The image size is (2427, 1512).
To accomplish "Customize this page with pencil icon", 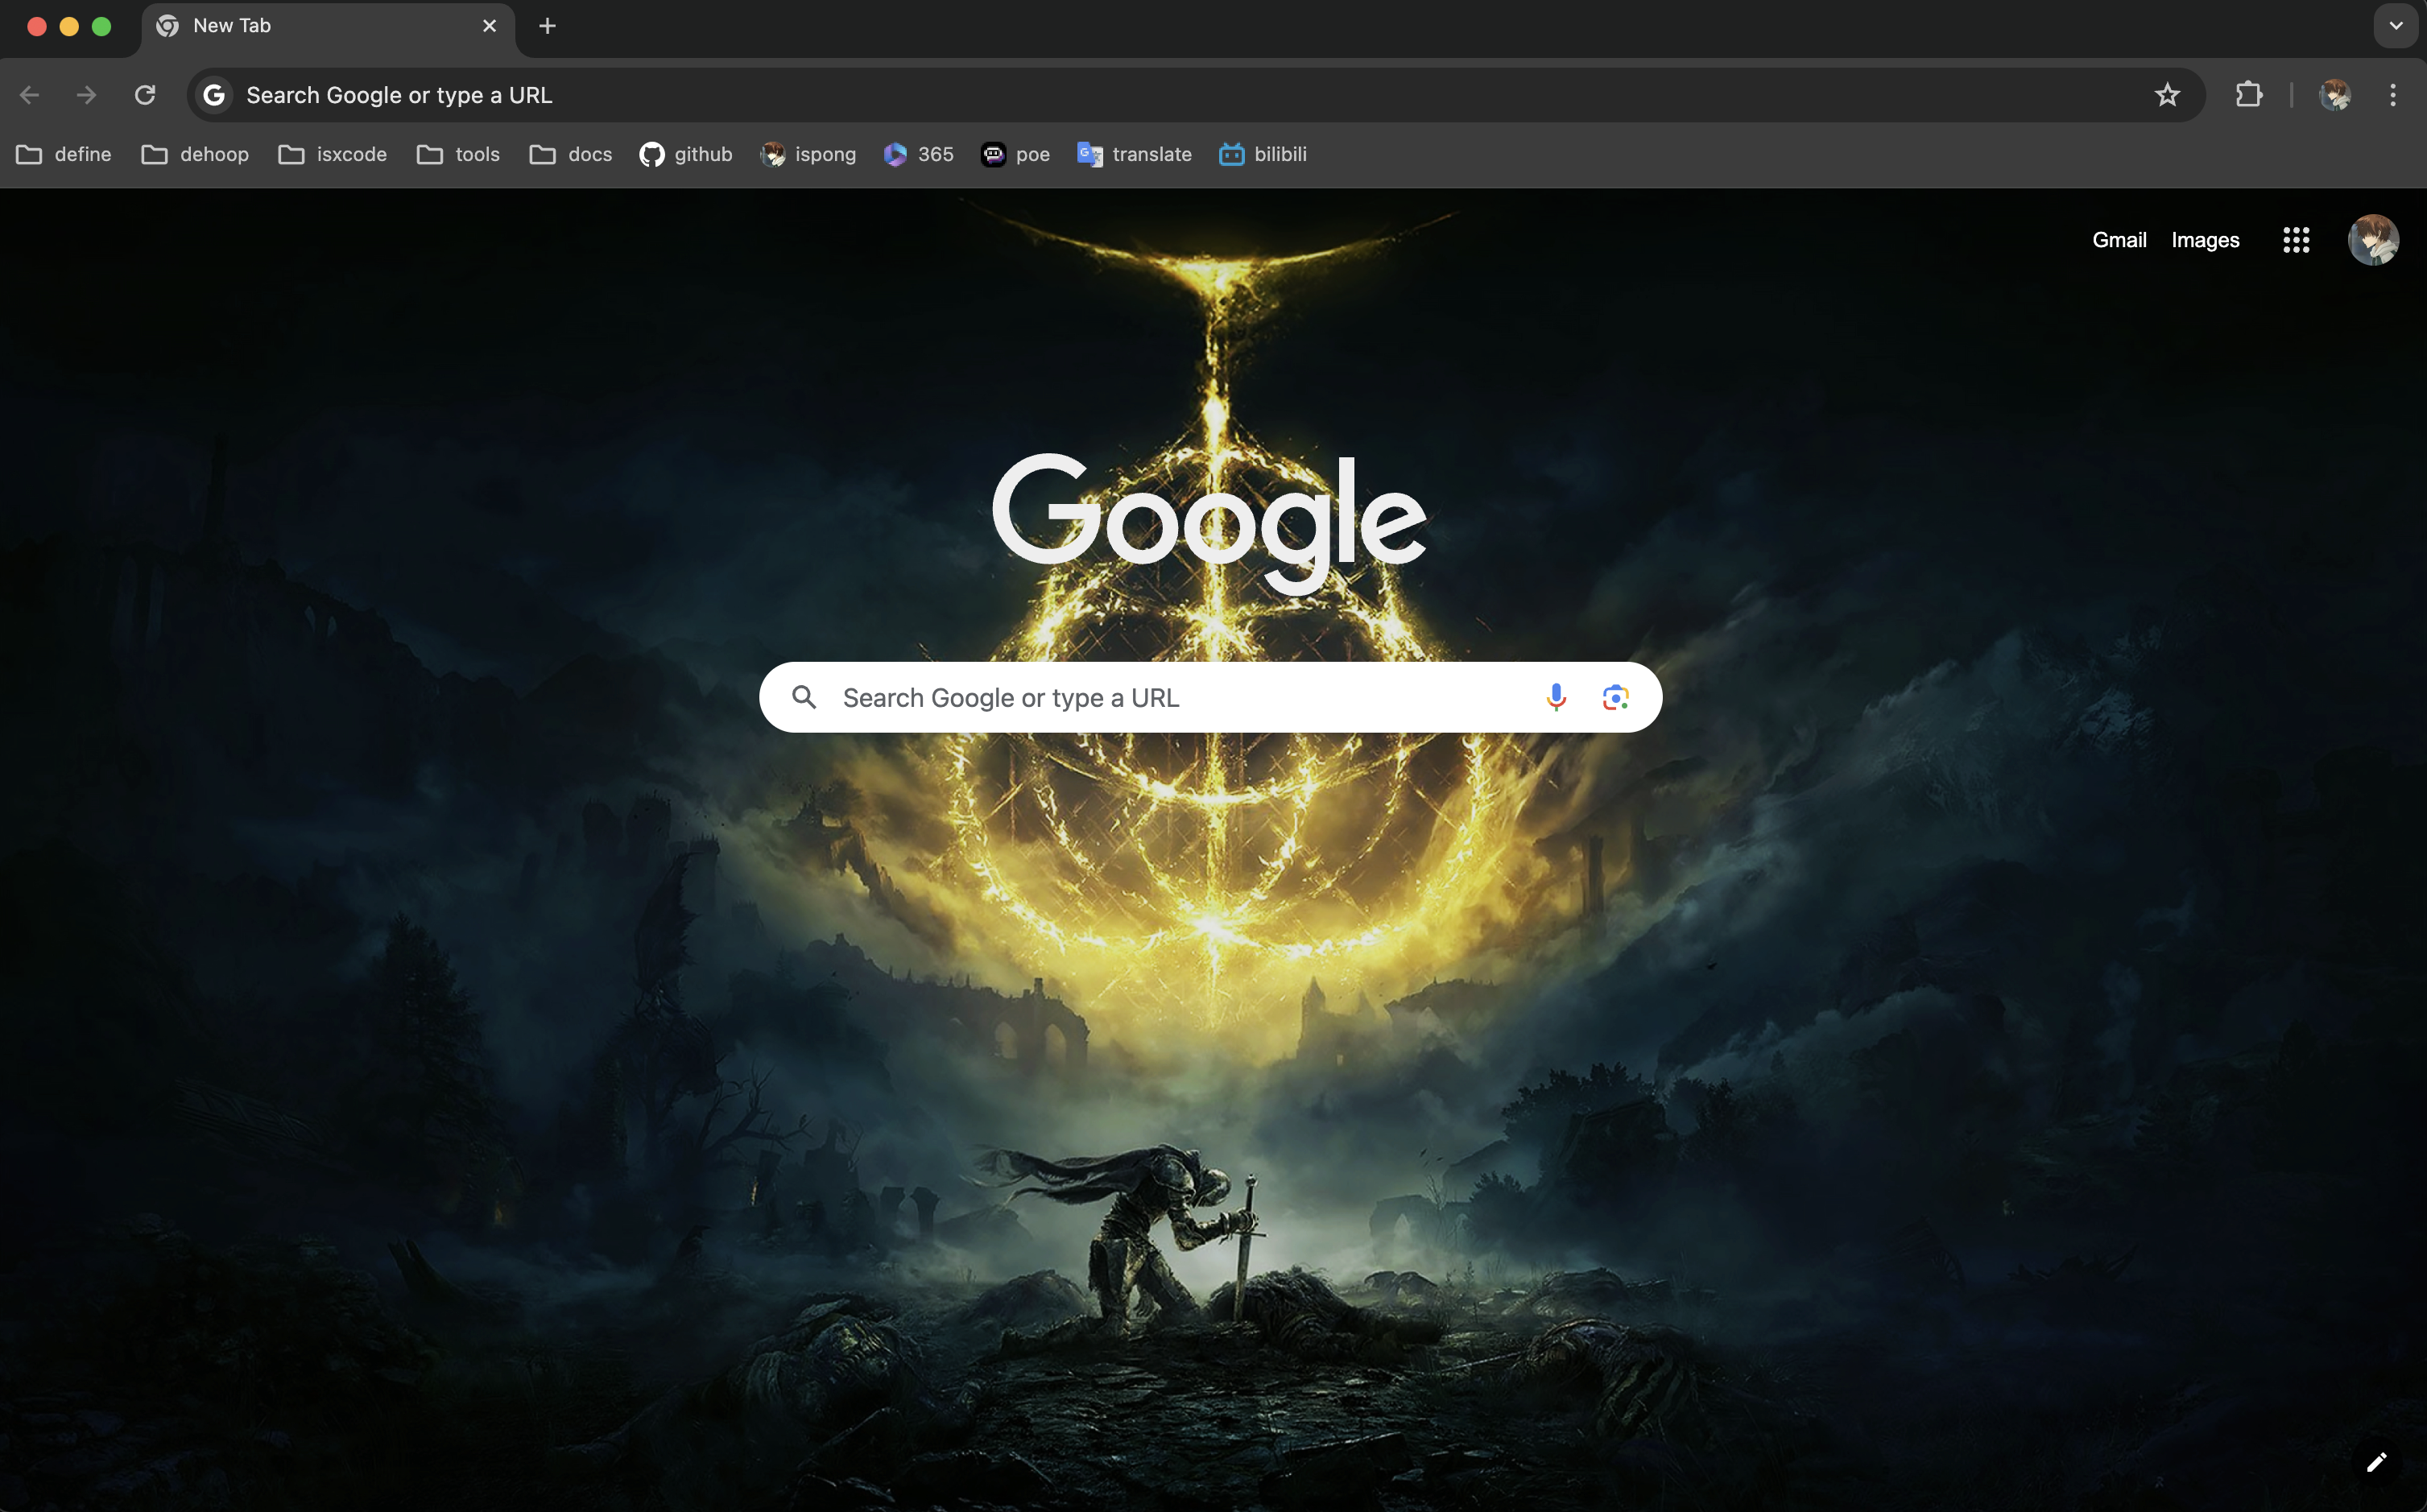I will coord(2376,1463).
